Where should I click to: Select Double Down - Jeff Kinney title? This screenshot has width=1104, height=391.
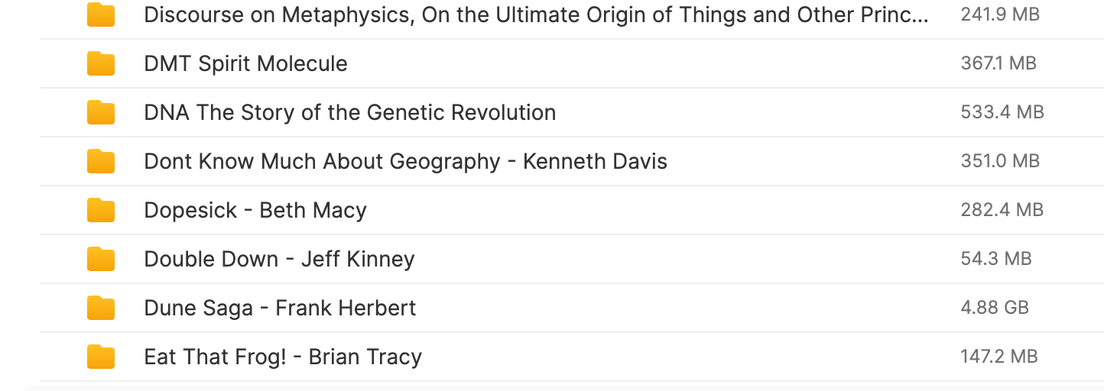coord(279,259)
